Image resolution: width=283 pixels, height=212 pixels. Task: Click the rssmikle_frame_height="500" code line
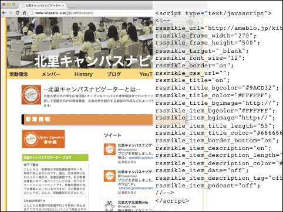click(208, 43)
